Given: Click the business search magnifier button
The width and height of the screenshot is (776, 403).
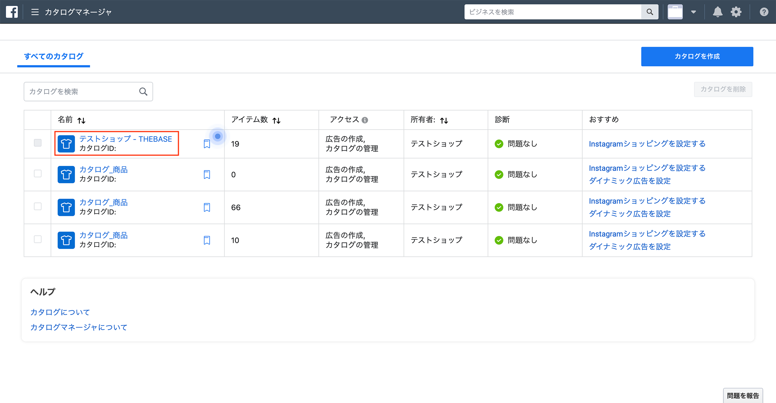Looking at the screenshot, I should [x=649, y=12].
